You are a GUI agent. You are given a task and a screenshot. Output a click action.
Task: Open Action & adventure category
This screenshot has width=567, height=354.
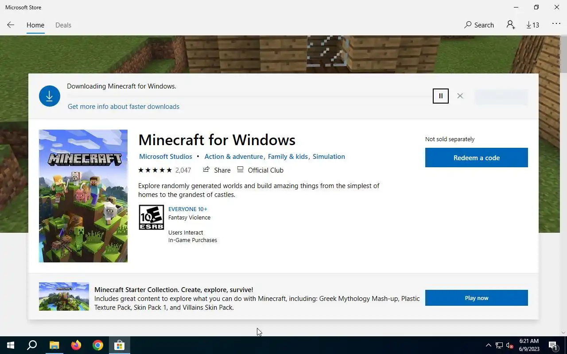(x=233, y=157)
